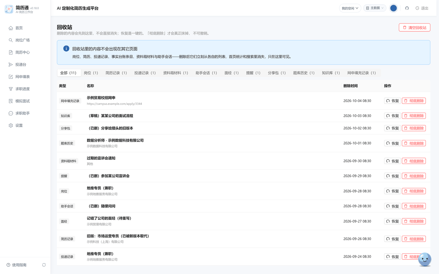This screenshot has height=274, width=439.
Task: Click the date 2026-10-04 08:30
Action: point(357,101)
